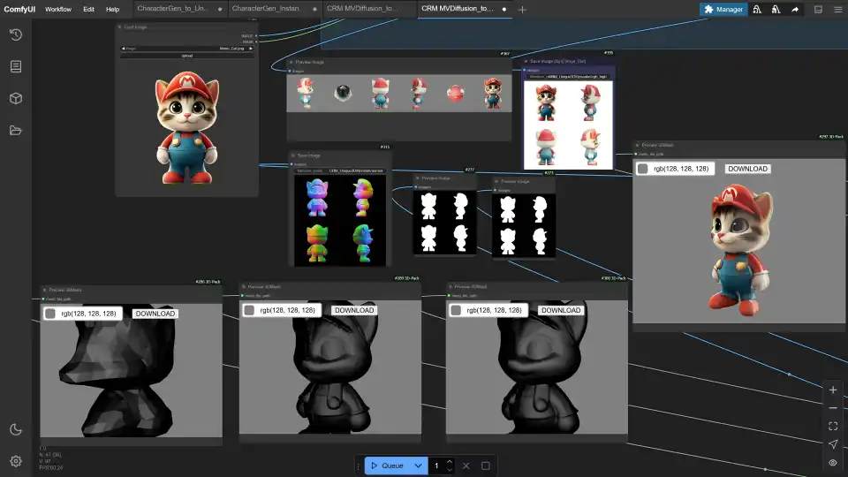Click the Mario cat image in Load Image

[x=187, y=127]
